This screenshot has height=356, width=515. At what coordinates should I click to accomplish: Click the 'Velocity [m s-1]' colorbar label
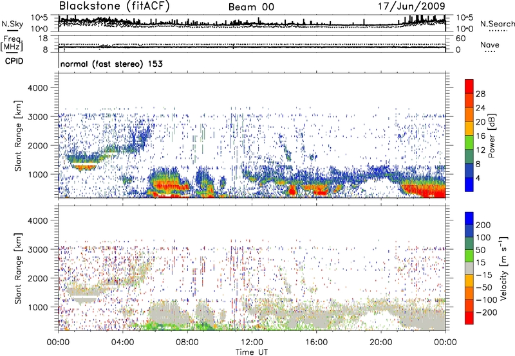(503, 268)
